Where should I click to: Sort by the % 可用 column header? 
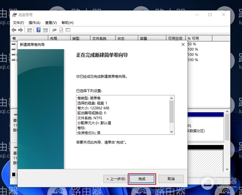coord(199,38)
